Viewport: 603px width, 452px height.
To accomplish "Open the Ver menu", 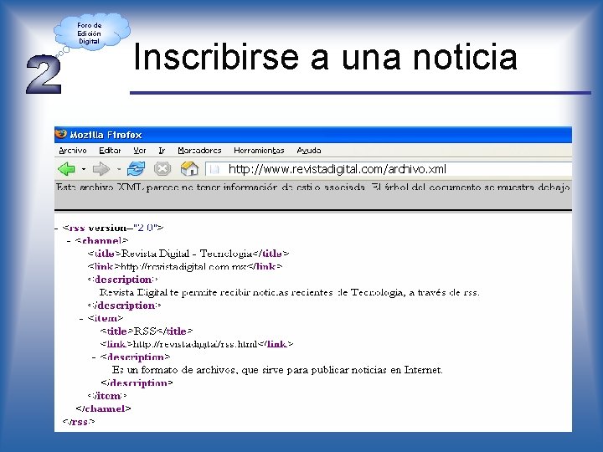I will (x=140, y=151).
